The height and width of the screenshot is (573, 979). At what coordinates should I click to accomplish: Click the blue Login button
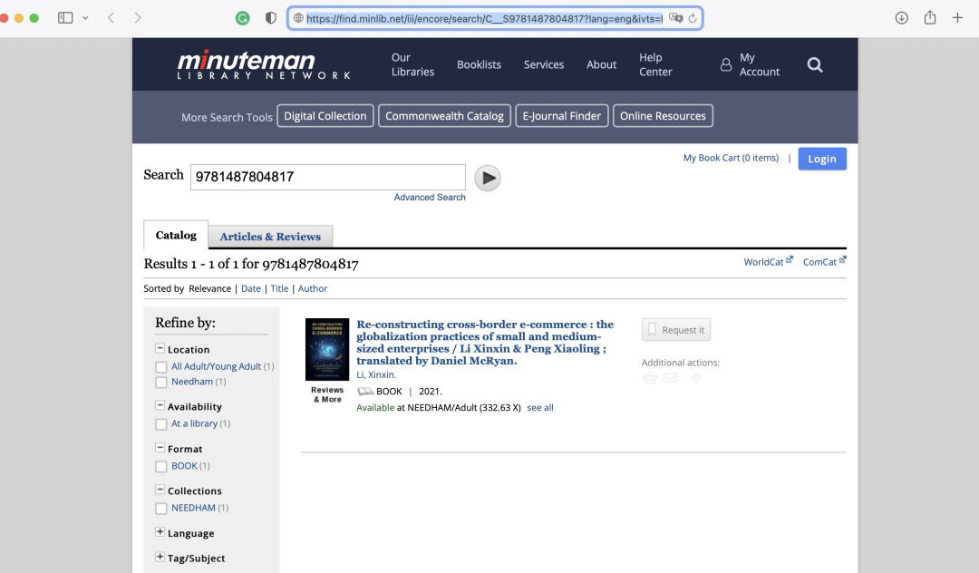pos(821,159)
